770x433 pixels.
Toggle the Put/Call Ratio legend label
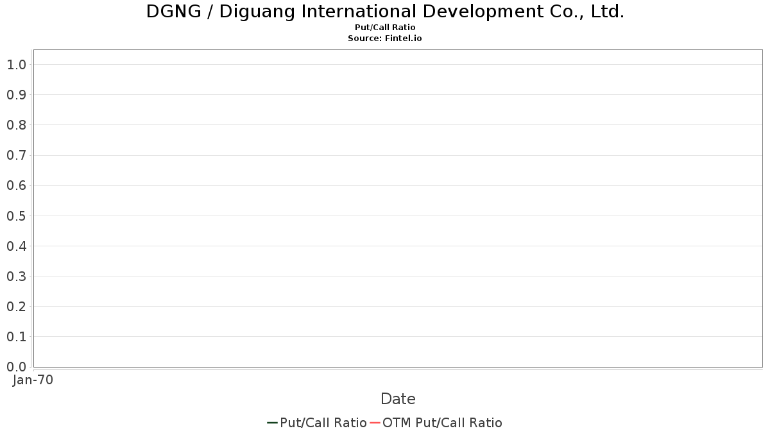tap(323, 423)
